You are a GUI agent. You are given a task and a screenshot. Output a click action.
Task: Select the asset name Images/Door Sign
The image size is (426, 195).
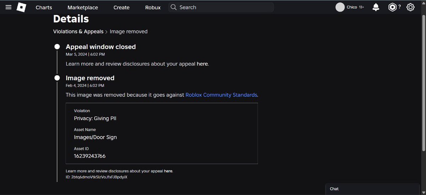[95, 137]
